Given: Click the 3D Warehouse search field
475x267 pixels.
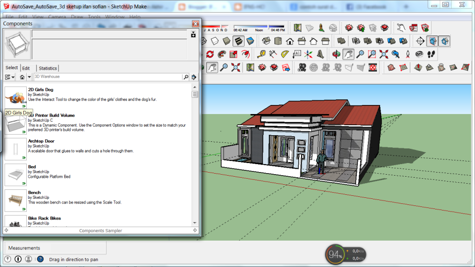Looking at the screenshot, I should coord(108,77).
